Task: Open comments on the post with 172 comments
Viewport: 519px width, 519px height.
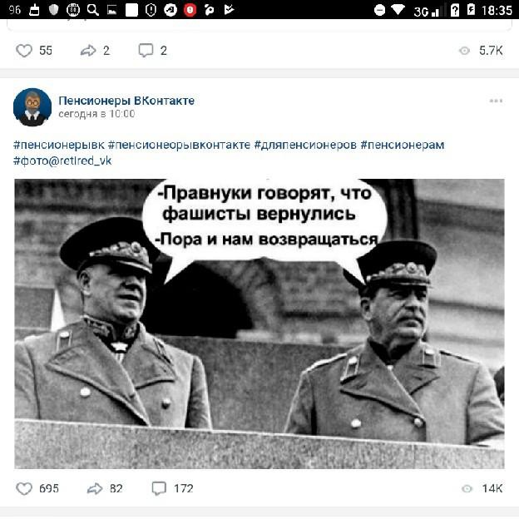Action: 159,488
